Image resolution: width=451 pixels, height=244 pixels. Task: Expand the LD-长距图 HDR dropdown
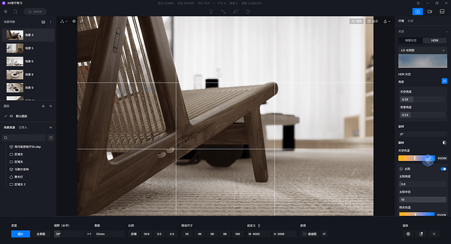[422, 50]
